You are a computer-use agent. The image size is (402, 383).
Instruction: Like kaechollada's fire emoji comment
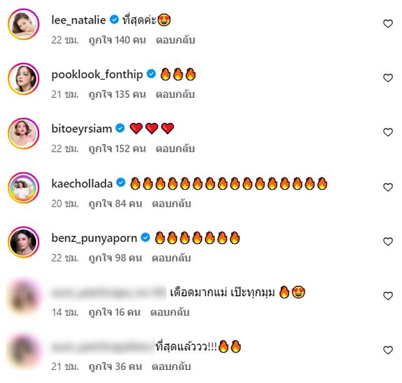click(x=388, y=187)
